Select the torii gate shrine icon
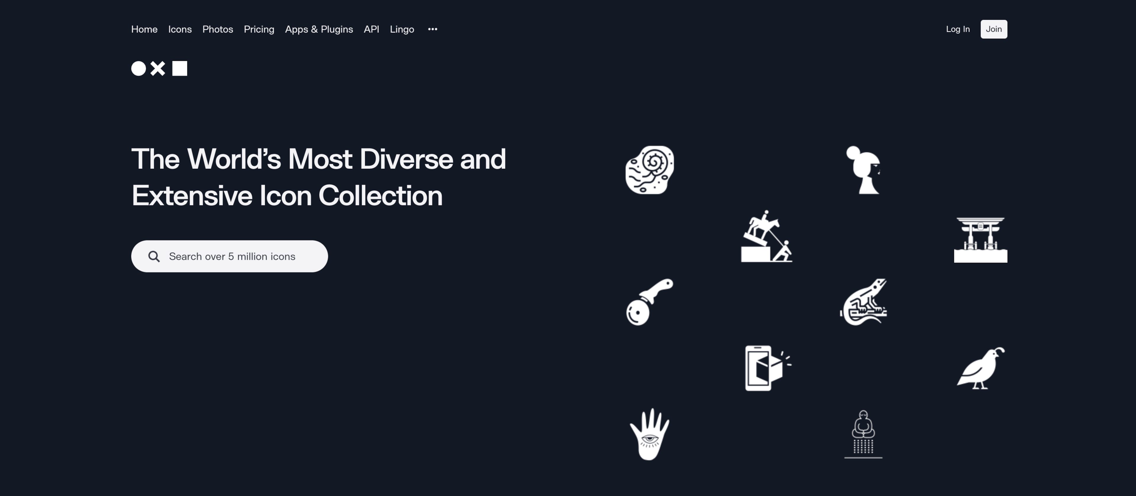 tap(980, 240)
